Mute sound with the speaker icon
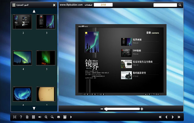The height and width of the screenshot is (123, 194). point(40,117)
